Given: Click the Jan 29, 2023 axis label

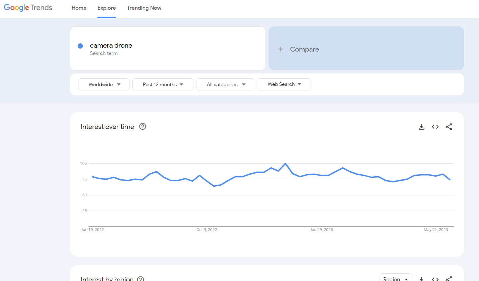Looking at the screenshot, I should [321, 230].
